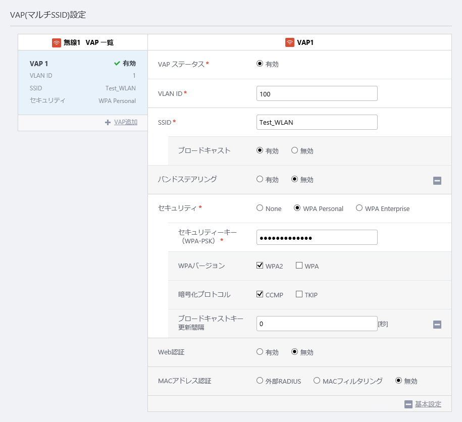Set ブロードキャスト to 無効
The image size is (462, 422).
(x=295, y=150)
